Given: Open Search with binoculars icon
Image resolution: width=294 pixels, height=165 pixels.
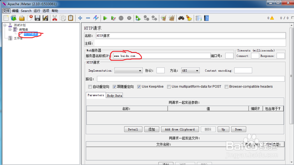Looking at the screenshot, I should pyautogui.click(x=181, y=18).
